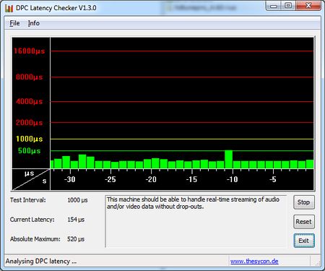
Task: Open the Info menu
Action: tap(34, 23)
